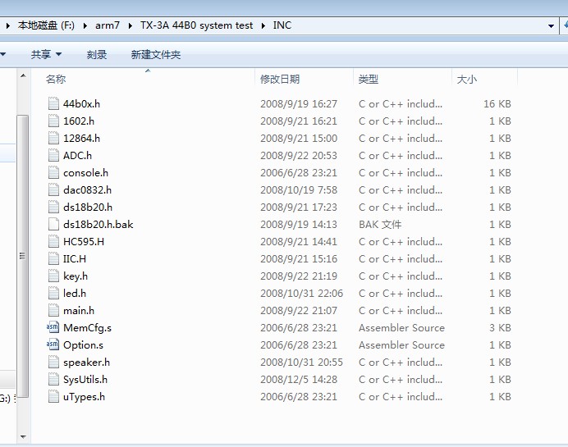
Task: Click the INC breadcrumb segment
Action: pos(282,25)
